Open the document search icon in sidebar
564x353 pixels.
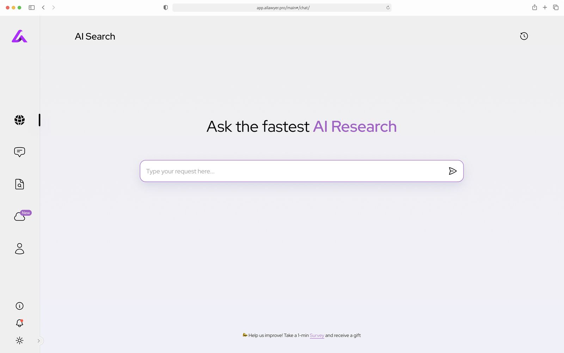point(19,184)
